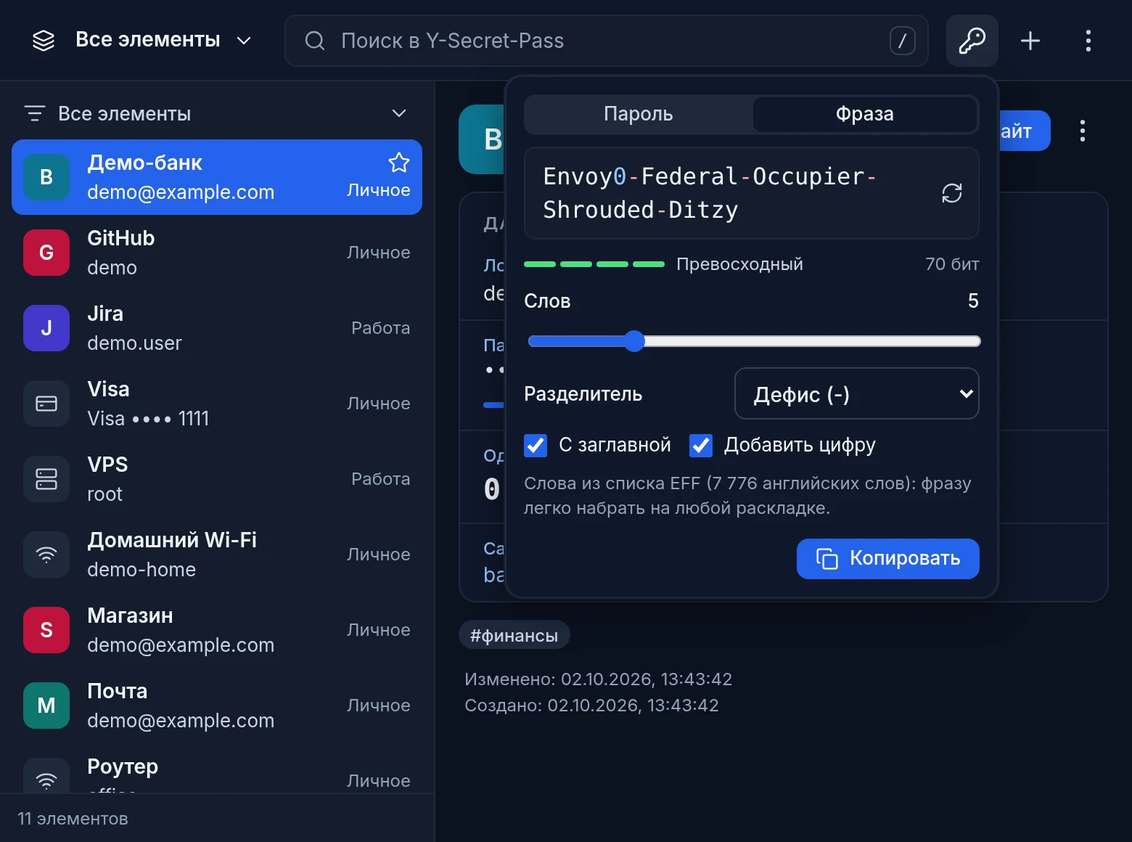Screen dimensions: 1132x842
Task: Click the Домашний Wi-Fi wifi icon
Action: tap(46, 555)
